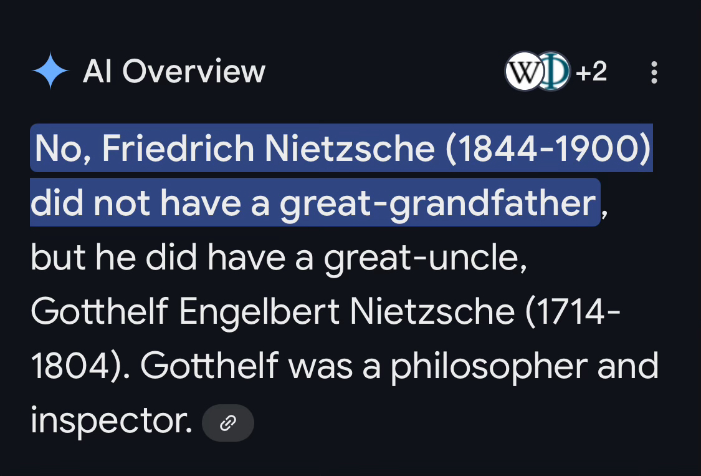Click the word 'inspector.'

[x=111, y=421]
